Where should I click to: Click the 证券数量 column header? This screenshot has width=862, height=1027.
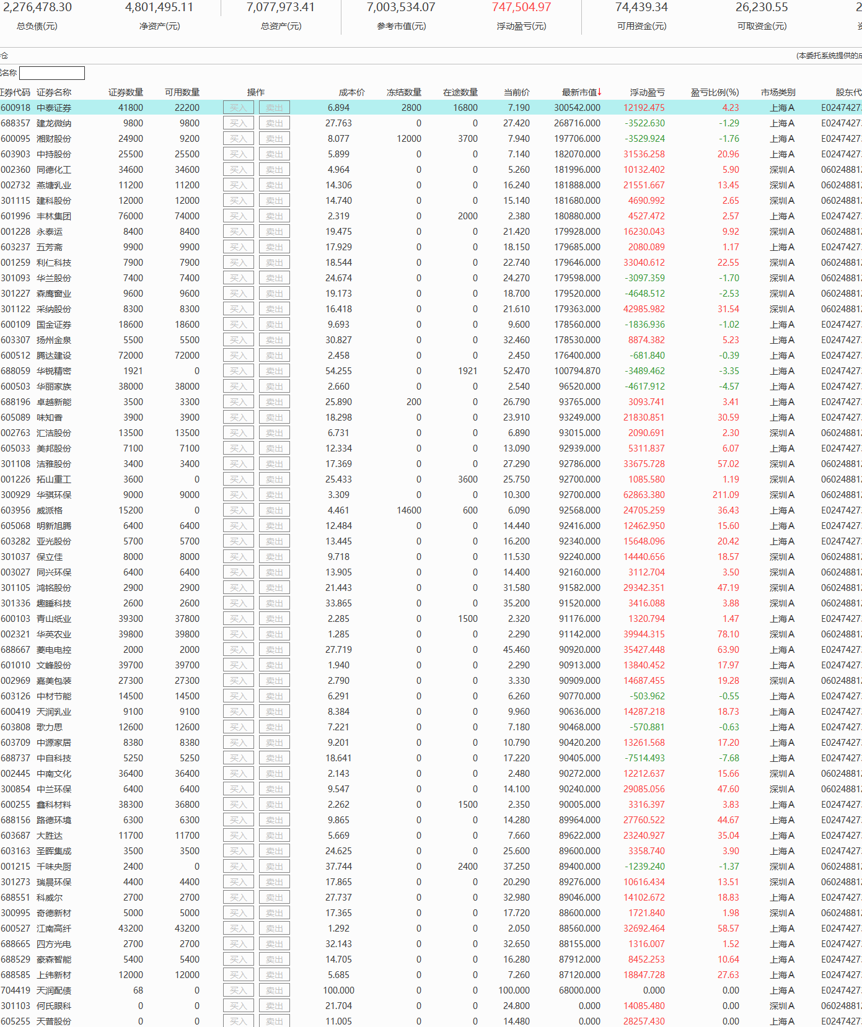tap(126, 92)
